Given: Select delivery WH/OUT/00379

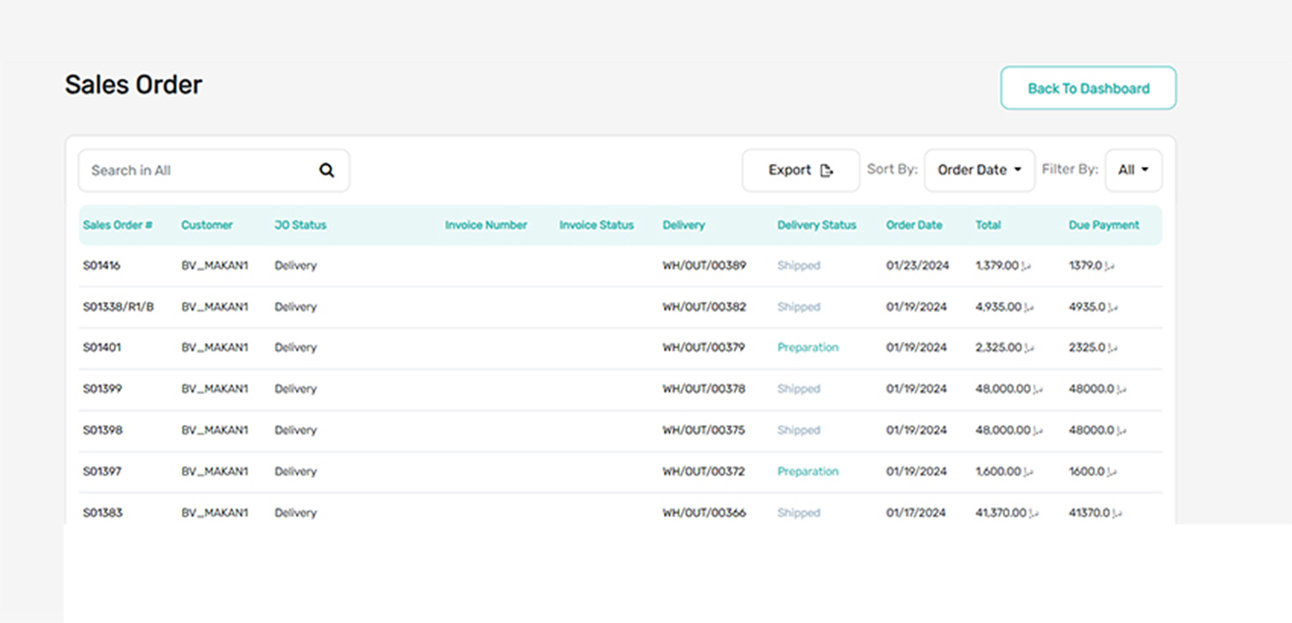Looking at the screenshot, I should [x=704, y=347].
